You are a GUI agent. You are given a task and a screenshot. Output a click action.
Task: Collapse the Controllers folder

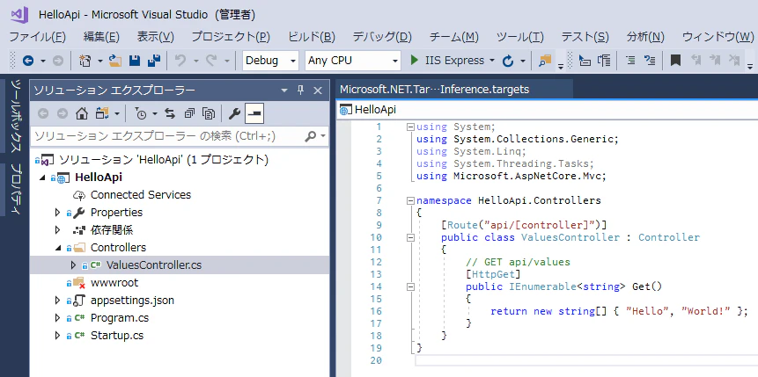coord(57,248)
